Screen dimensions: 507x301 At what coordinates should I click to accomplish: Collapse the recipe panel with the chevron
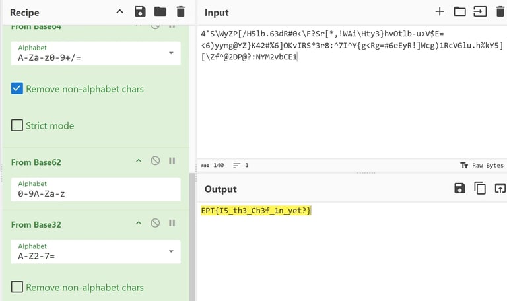(x=119, y=11)
